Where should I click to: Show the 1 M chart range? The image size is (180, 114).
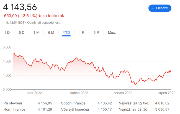coord(36,33)
